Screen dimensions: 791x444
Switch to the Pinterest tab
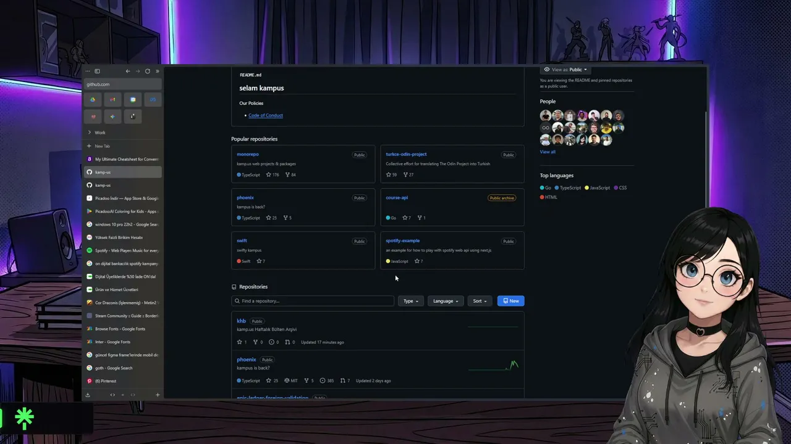(x=122, y=381)
